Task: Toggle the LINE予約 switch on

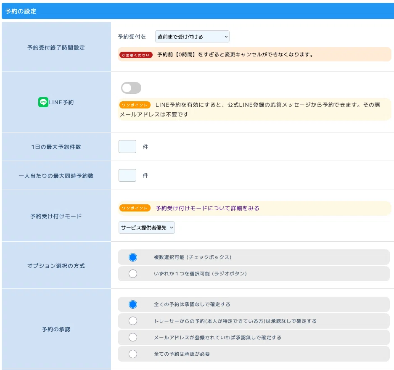Action: 131,88
